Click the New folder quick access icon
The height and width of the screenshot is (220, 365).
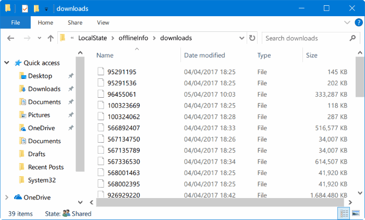click(36, 8)
